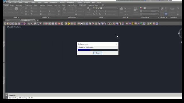This screenshot has width=184, height=103.
Task: Open the Format menu
Action: click(x=33, y=3)
